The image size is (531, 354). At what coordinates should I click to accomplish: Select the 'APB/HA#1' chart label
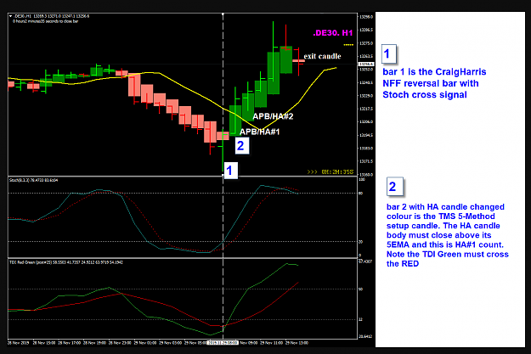tap(260, 132)
